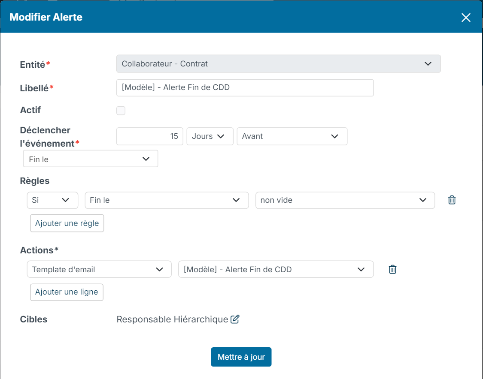
Task: Open 'Fin le' event dropdown under Déclencher
Action: [x=91, y=159]
